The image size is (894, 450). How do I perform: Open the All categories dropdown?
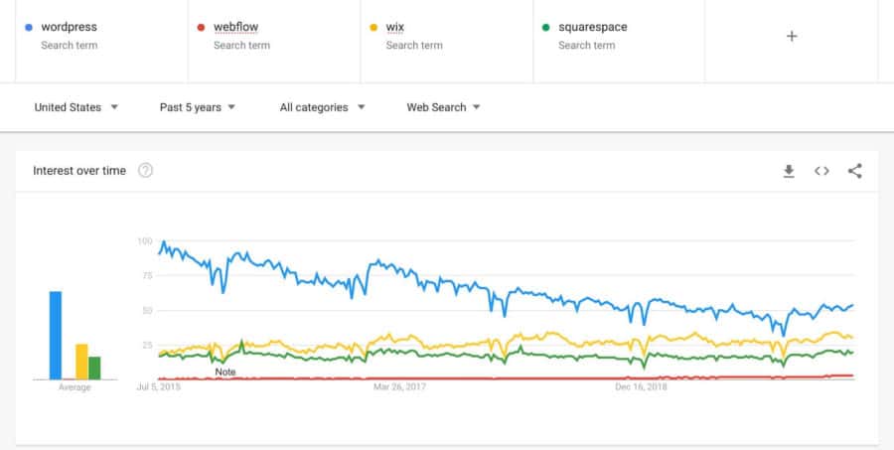pos(322,107)
